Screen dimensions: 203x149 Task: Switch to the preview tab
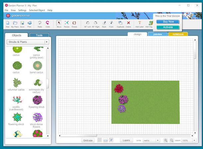point(157,34)
